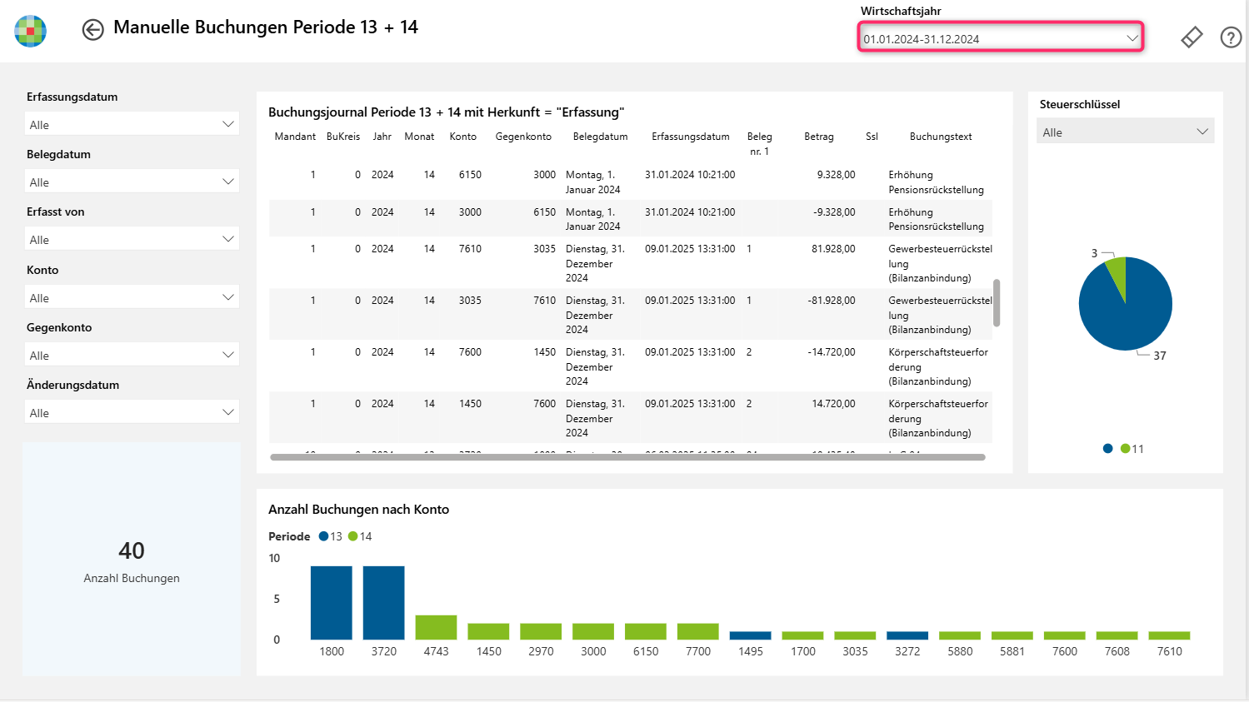Screen dimensions: 1249x702
Task: Open the Konto filter dropdown in sidebar
Action: pyautogui.click(x=132, y=297)
